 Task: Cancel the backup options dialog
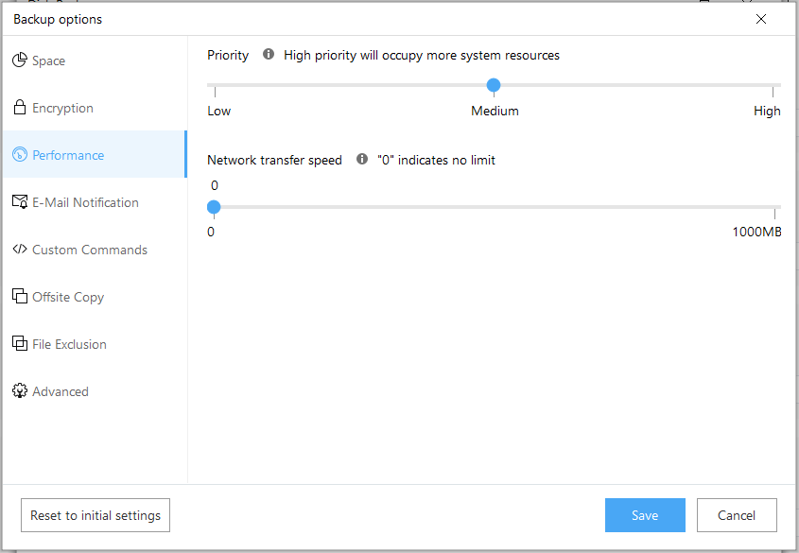pos(737,515)
